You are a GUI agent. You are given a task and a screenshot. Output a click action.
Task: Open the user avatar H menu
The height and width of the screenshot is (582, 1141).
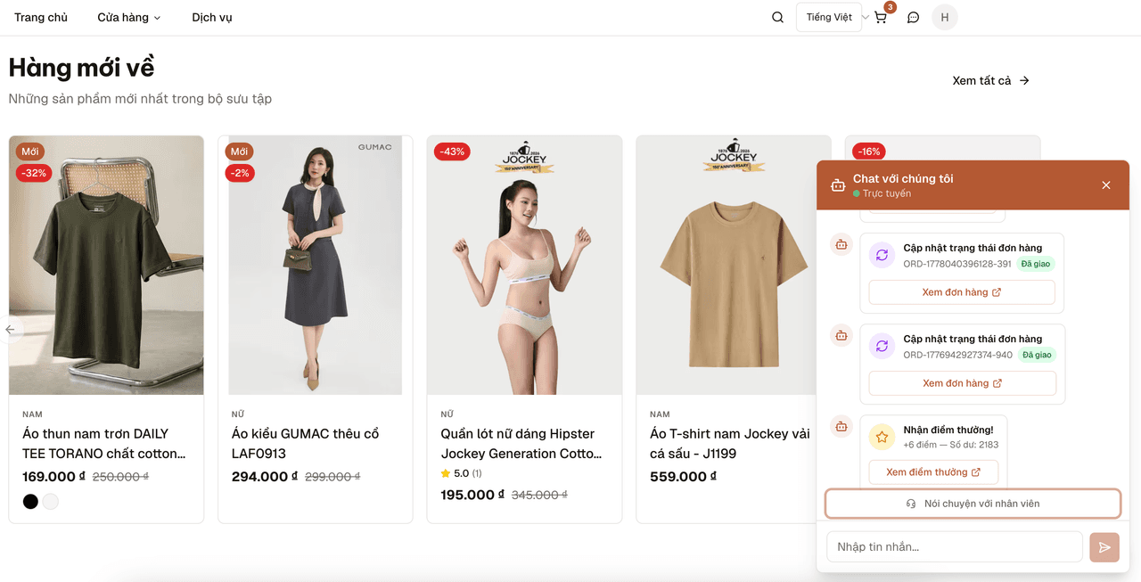[945, 17]
